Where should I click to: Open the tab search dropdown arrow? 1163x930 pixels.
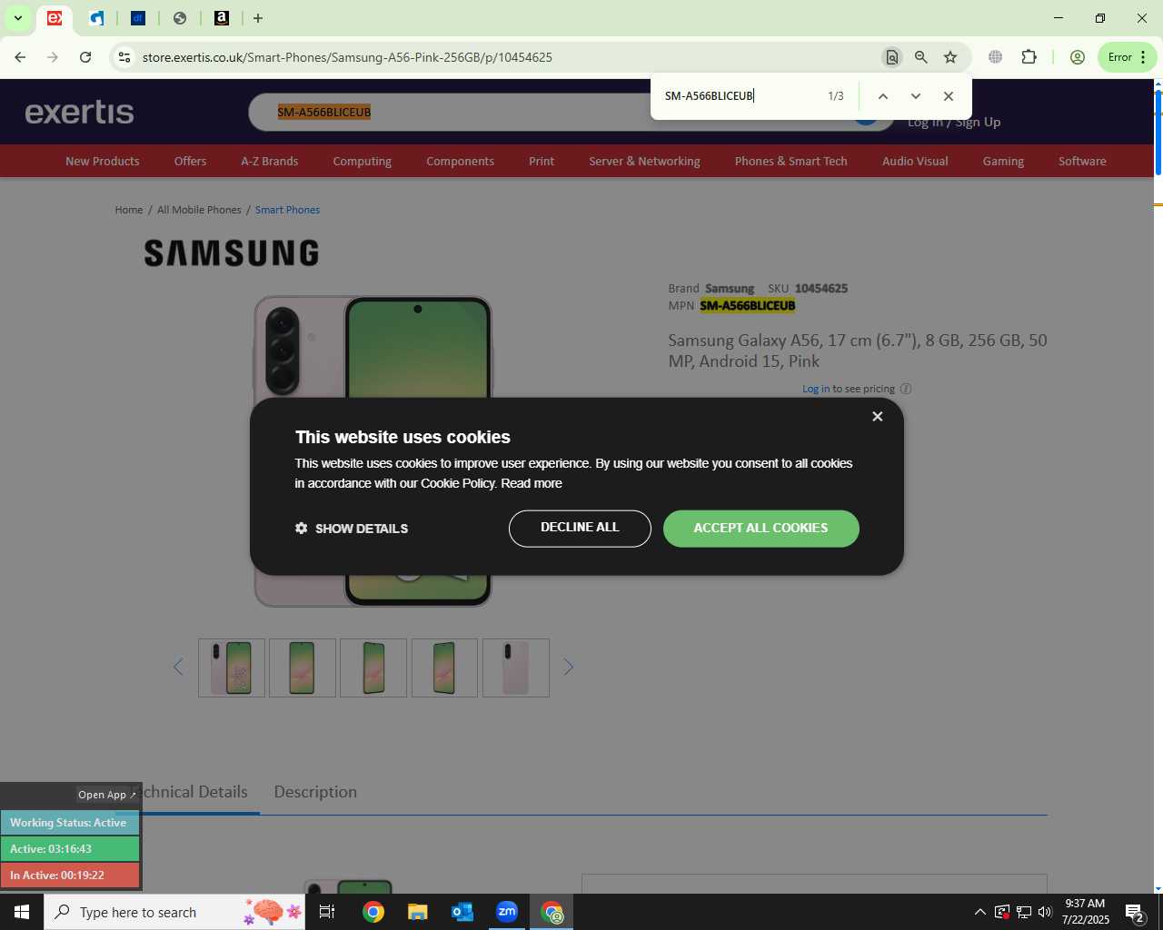[17, 18]
